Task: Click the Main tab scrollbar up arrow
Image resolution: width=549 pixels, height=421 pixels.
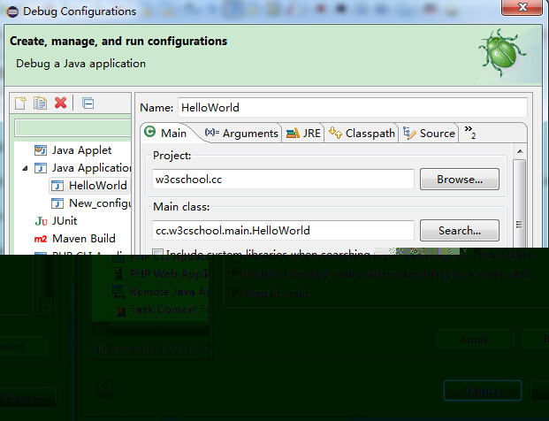Action: click(x=520, y=151)
